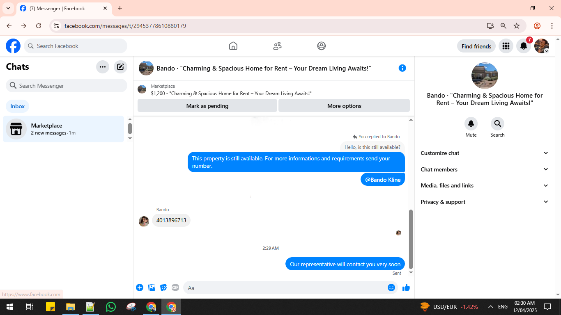Open Chrome profile icon in toolbar

click(537, 26)
